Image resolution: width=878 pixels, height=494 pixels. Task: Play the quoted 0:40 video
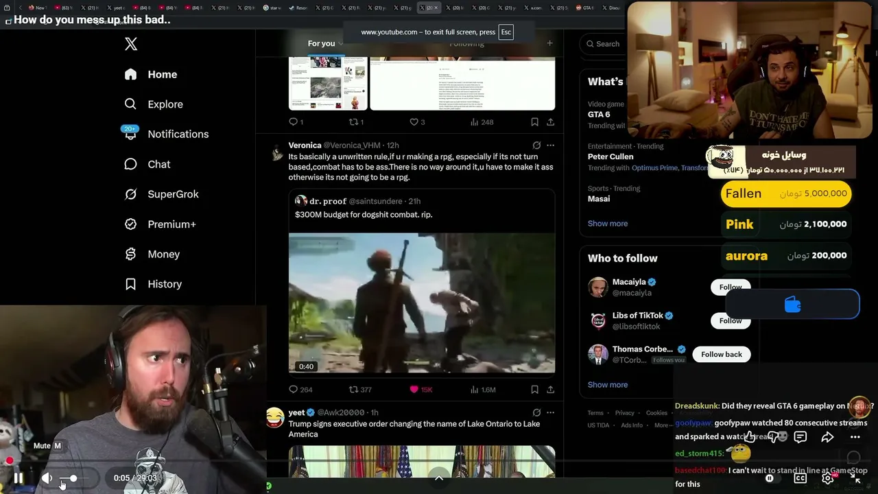422,303
